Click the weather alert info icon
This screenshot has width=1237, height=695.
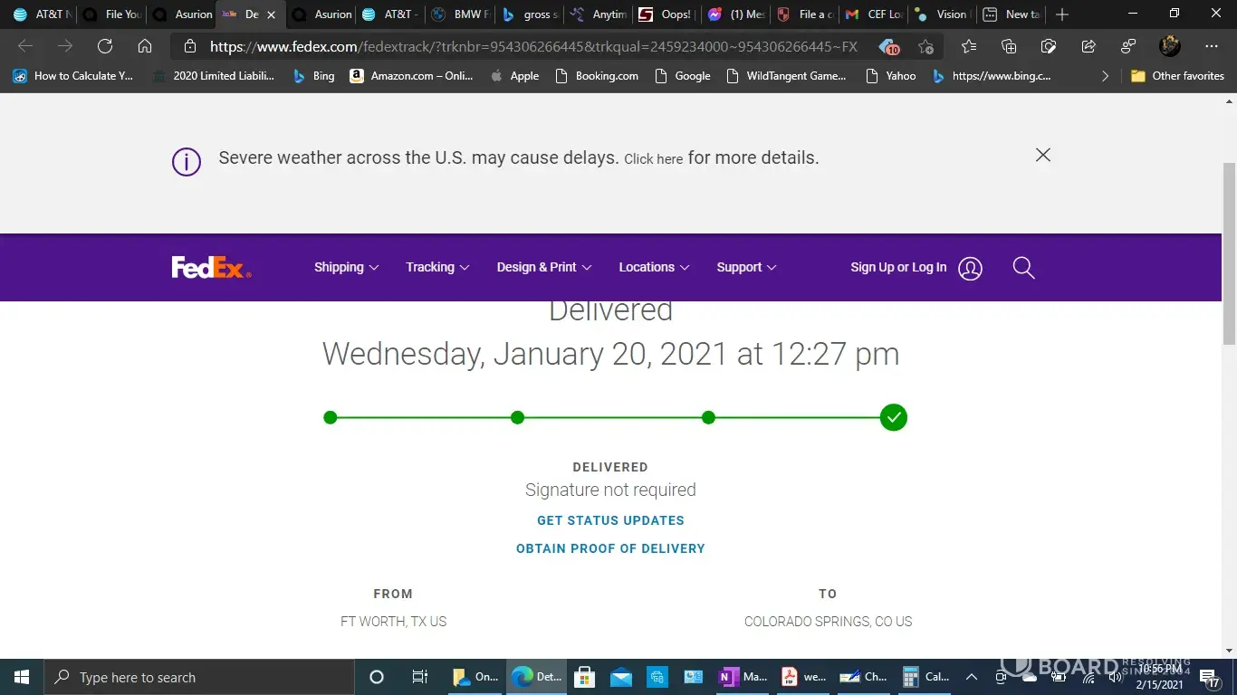[x=187, y=162]
